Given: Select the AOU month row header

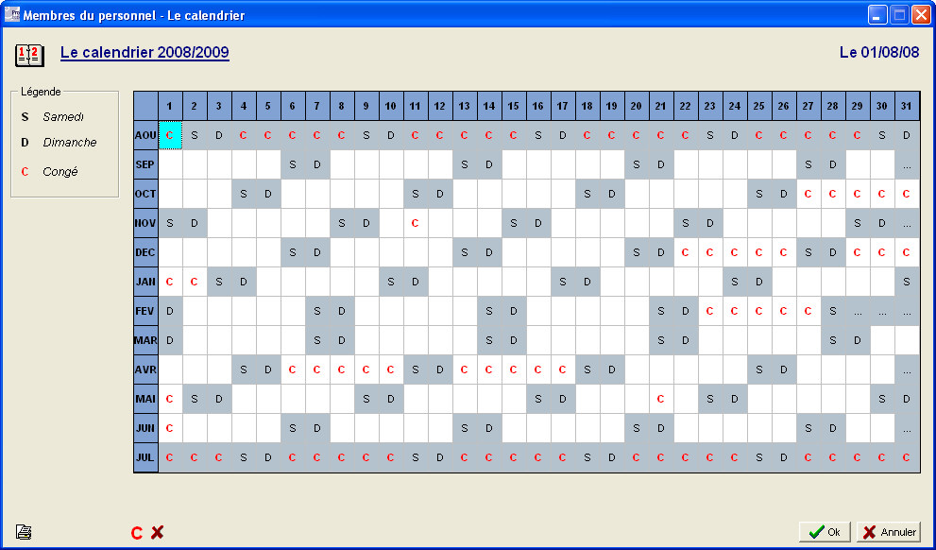Looking at the screenshot, I should pos(145,135).
